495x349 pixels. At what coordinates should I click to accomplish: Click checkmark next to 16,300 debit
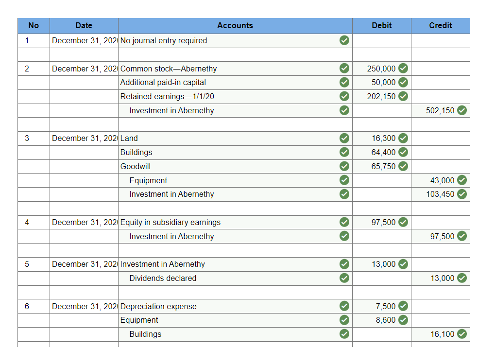point(403,138)
